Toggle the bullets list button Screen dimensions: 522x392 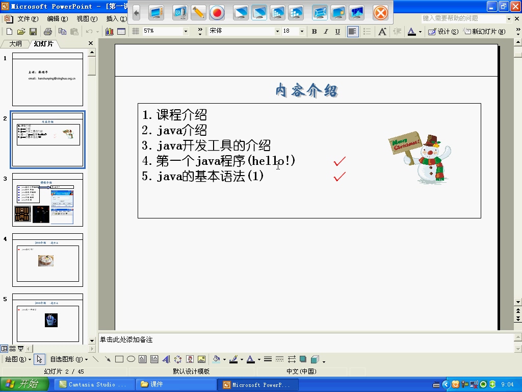coord(367,31)
